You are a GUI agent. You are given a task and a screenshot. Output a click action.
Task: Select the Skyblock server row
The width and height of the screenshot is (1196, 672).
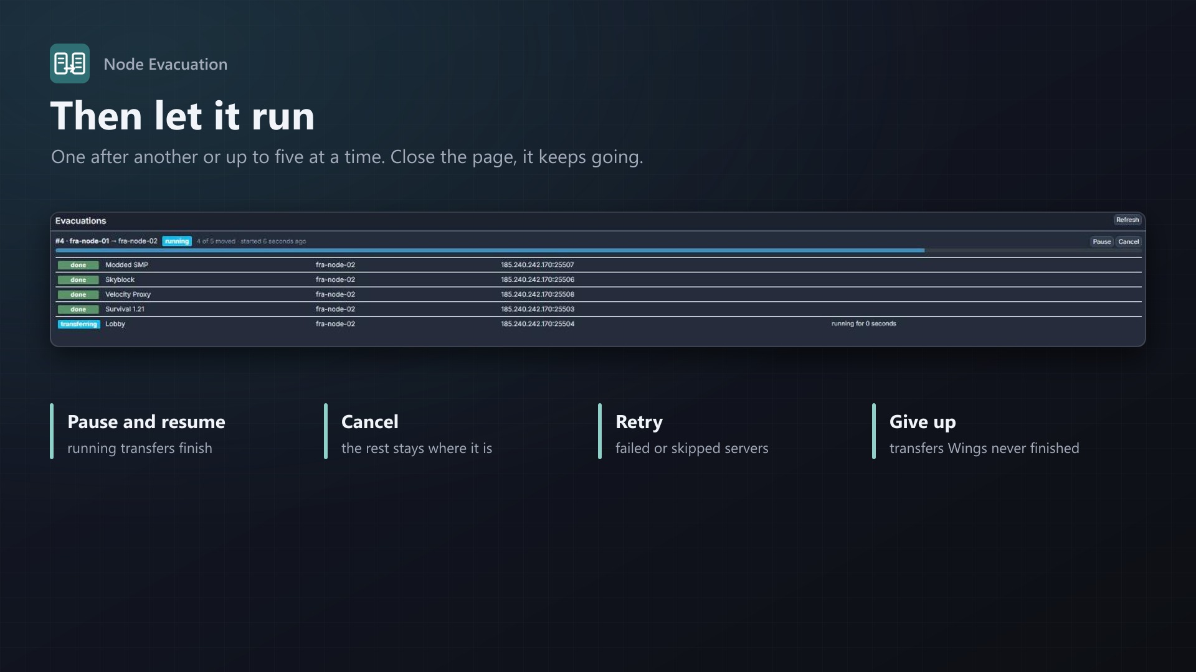pyautogui.click(x=598, y=280)
